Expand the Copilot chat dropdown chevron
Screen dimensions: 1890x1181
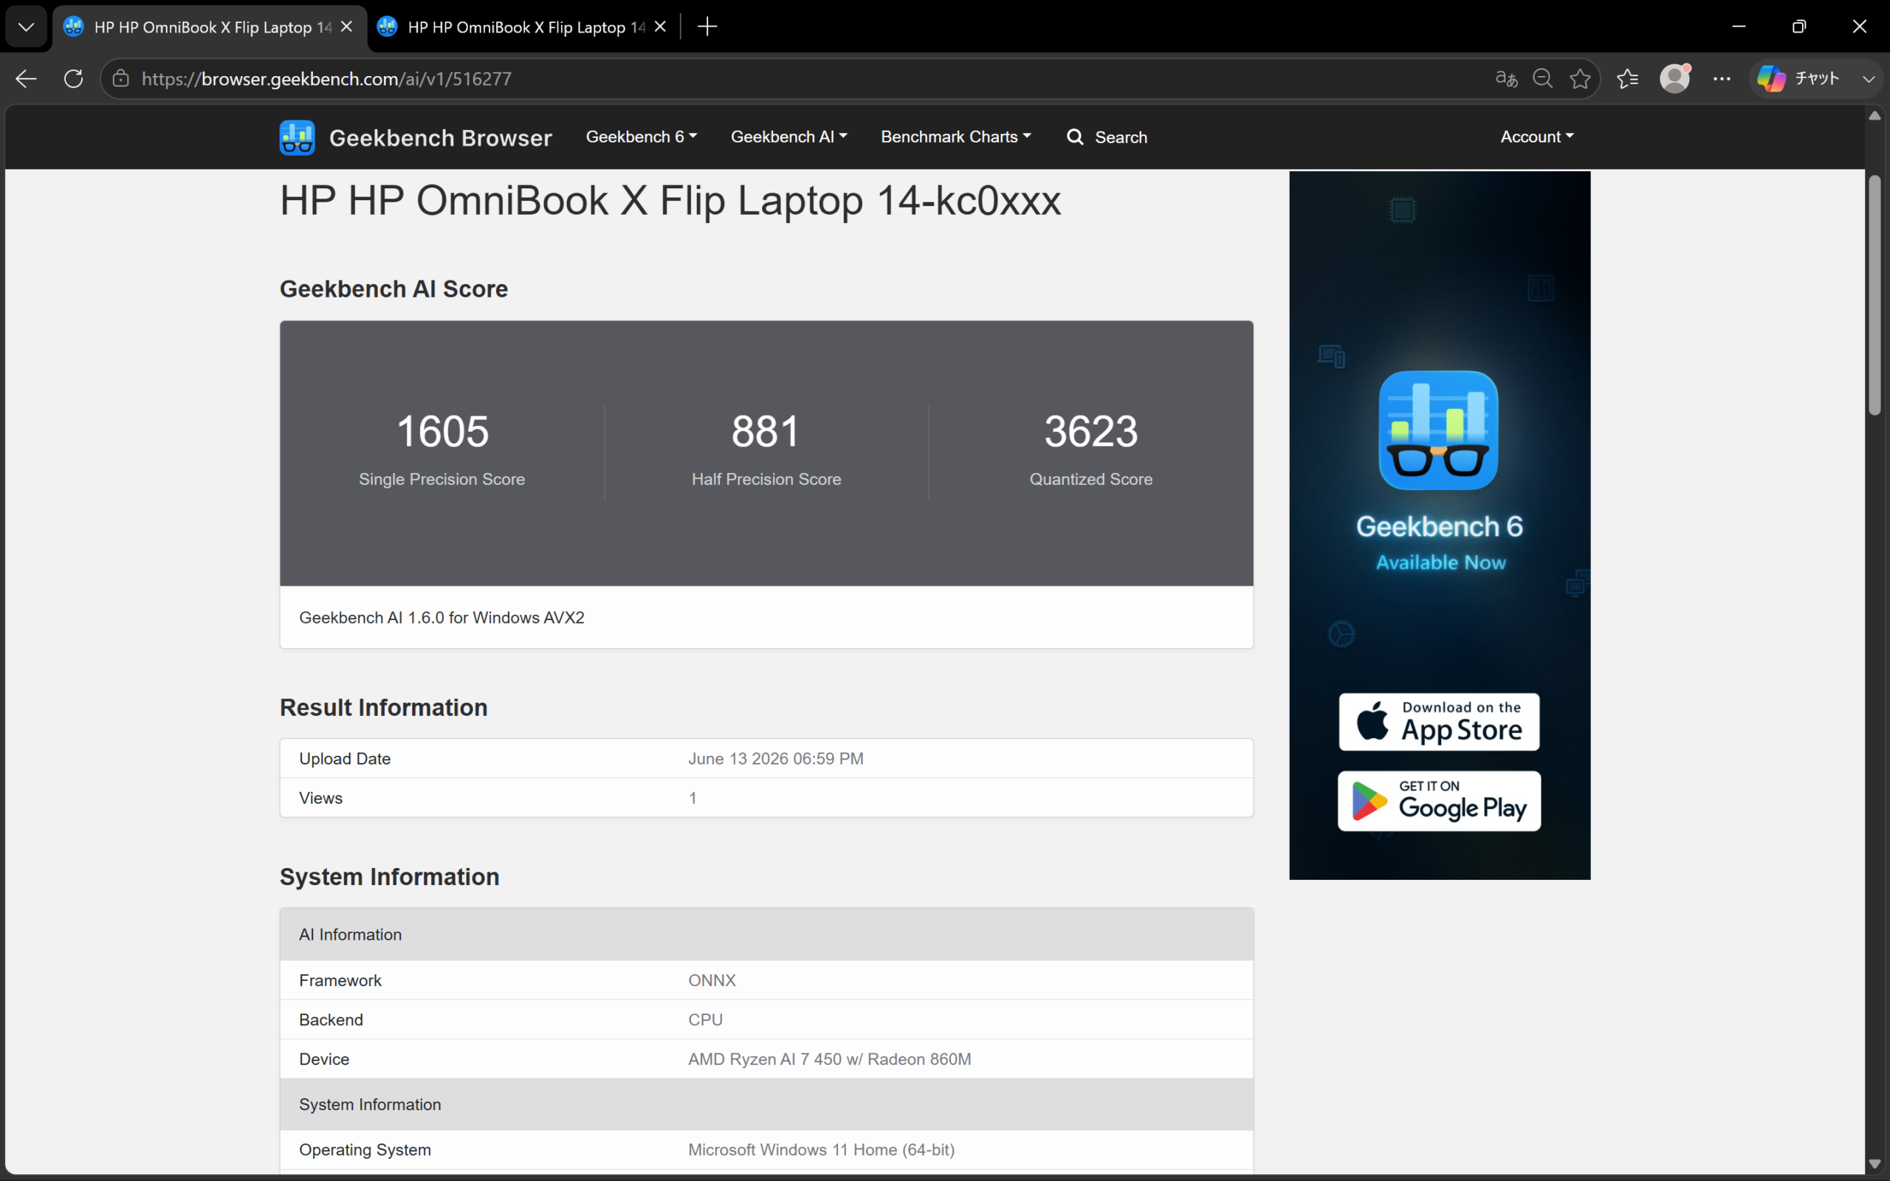tap(1868, 79)
